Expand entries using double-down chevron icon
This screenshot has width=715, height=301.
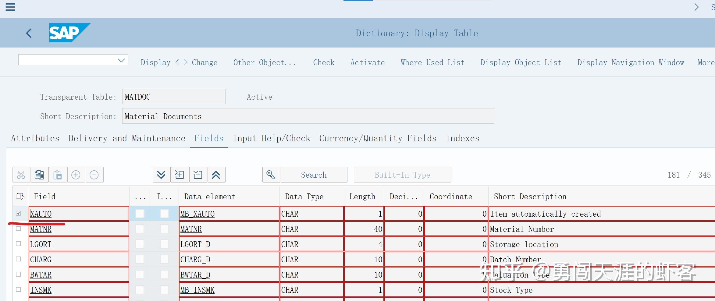[x=161, y=175]
